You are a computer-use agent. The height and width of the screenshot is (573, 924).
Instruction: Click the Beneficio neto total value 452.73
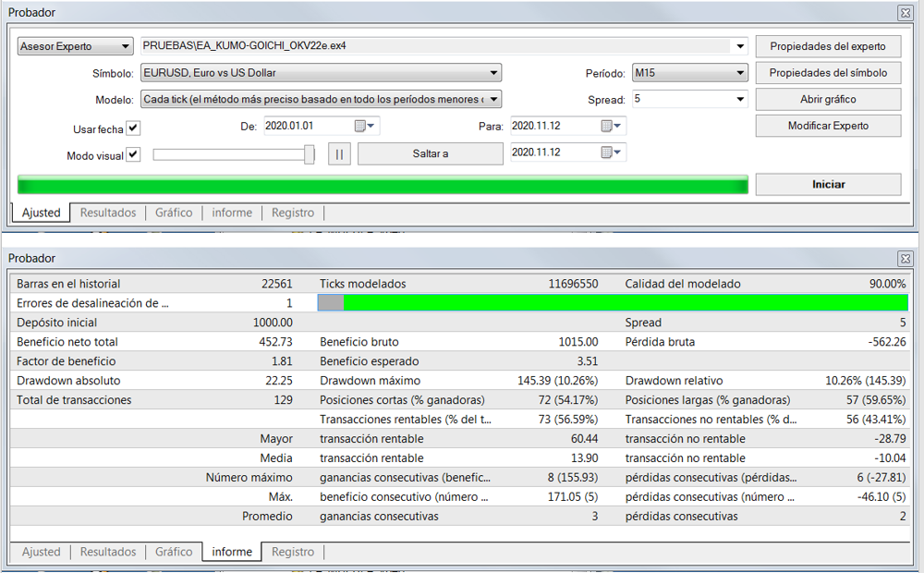coord(275,342)
